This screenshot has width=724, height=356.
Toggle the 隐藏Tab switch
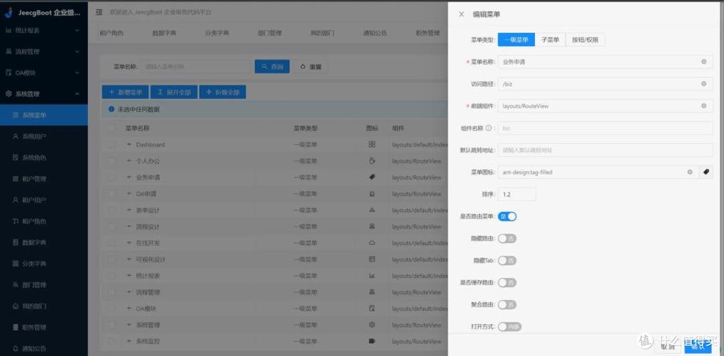point(507,260)
